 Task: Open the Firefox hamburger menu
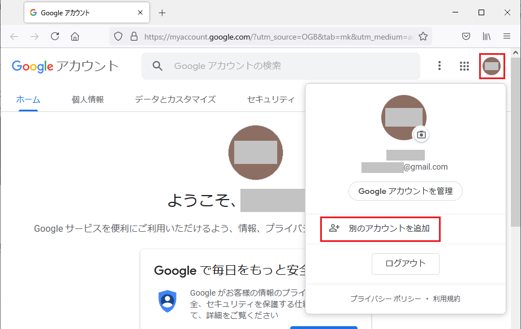(507, 36)
